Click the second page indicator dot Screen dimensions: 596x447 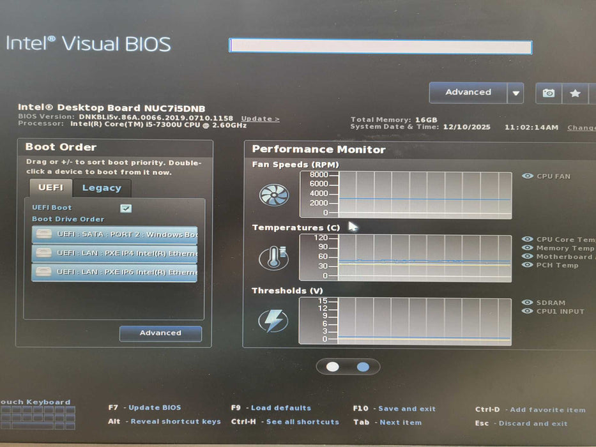pos(362,367)
